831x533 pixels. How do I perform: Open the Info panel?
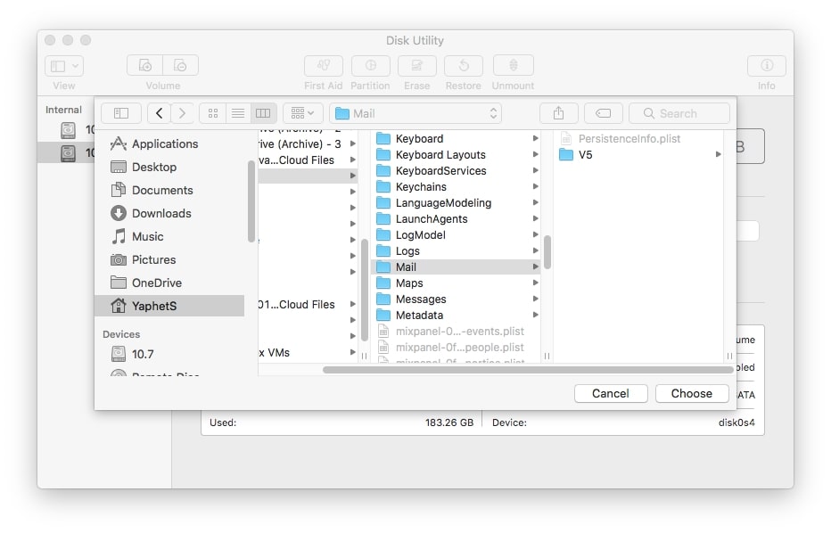(766, 66)
